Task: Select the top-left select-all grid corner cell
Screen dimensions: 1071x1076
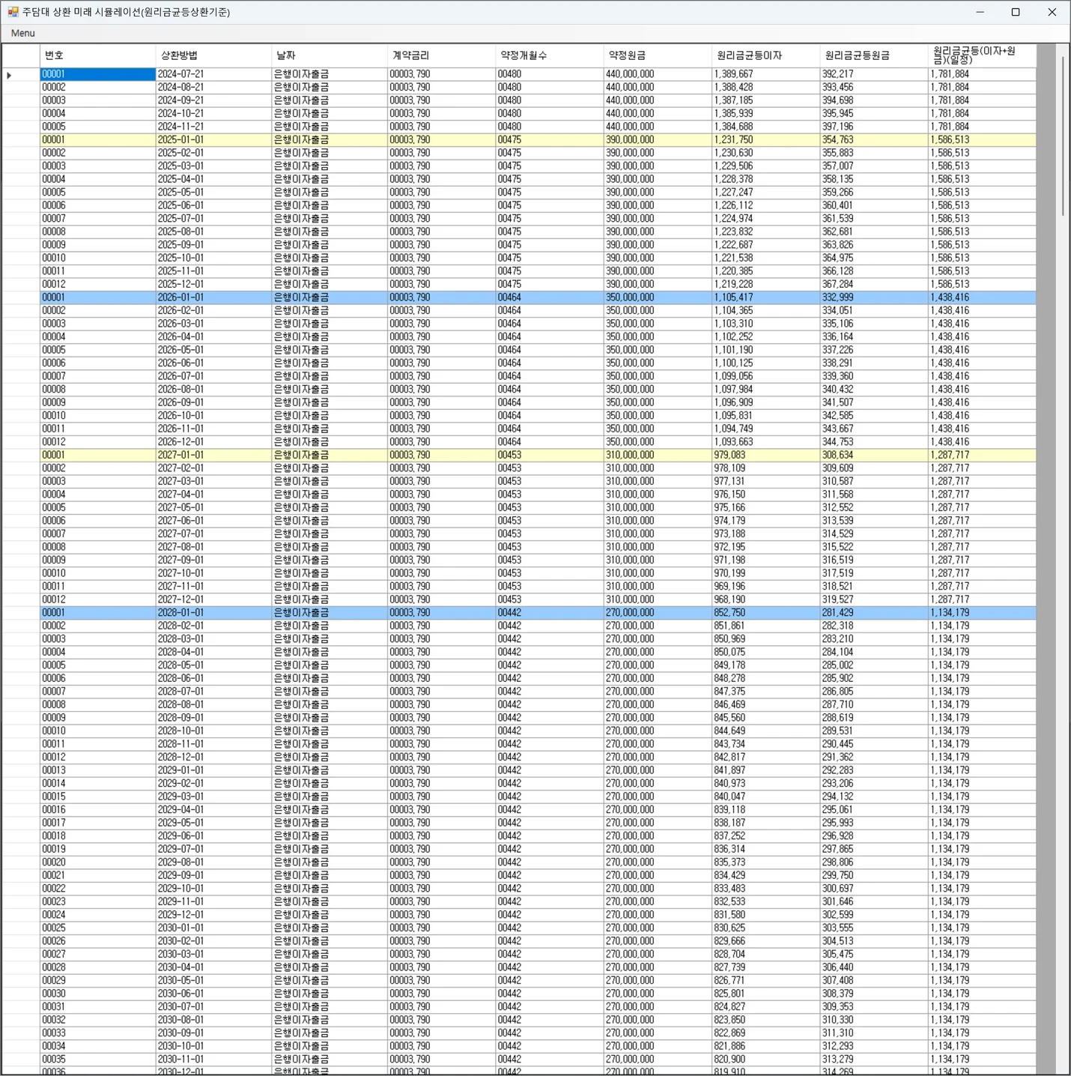Action: coord(21,55)
